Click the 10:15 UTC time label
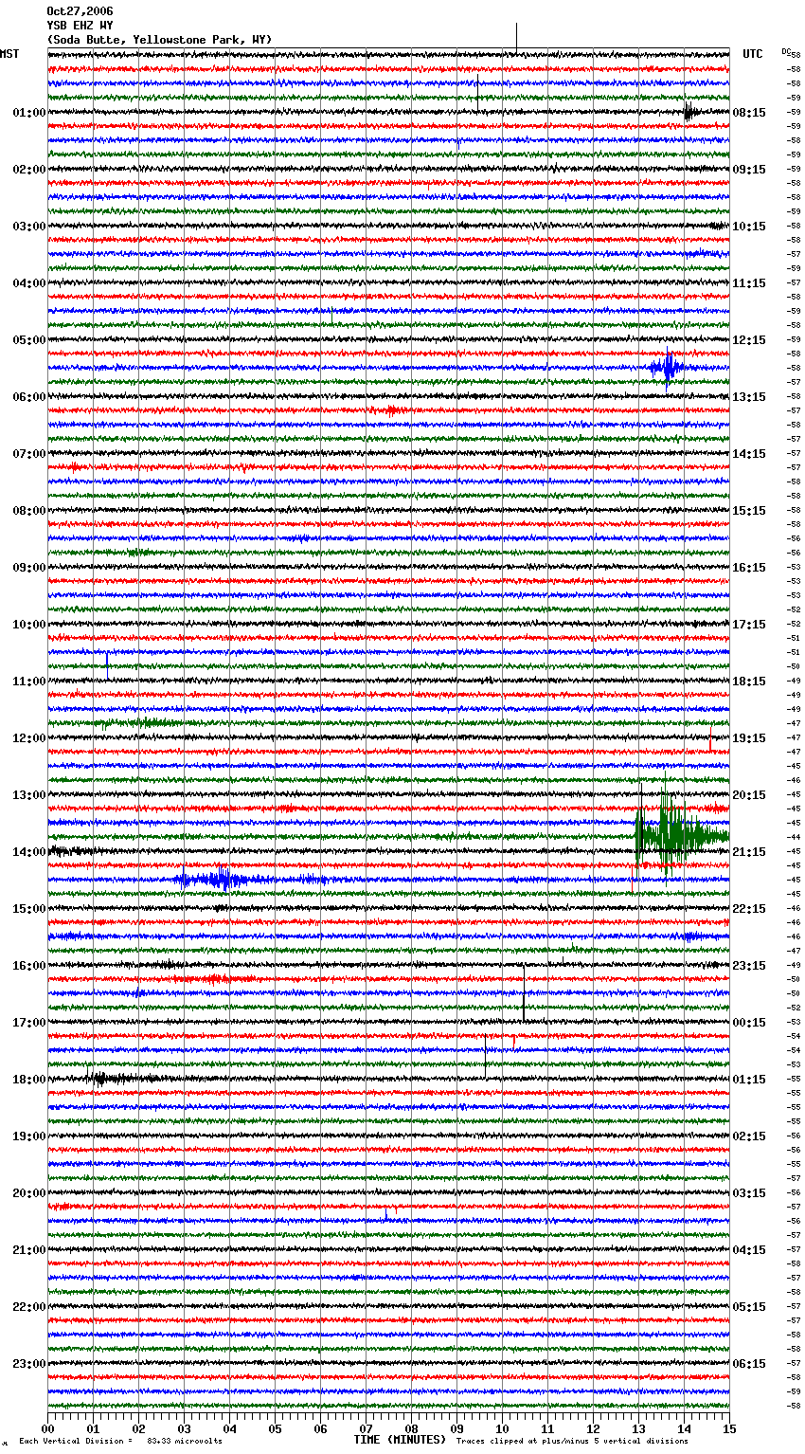Screen dimensions: 805x1454 click(x=749, y=227)
